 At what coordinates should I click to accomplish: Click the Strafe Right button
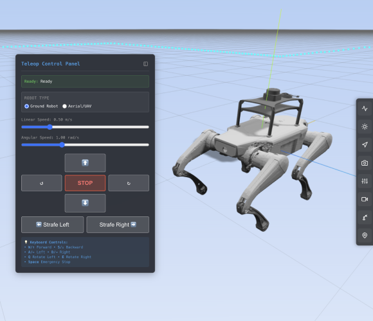[118, 225]
